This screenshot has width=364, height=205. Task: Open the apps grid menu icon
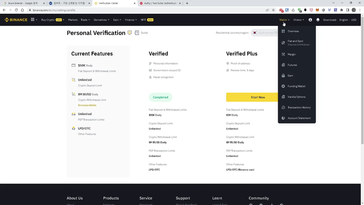click(x=33, y=20)
